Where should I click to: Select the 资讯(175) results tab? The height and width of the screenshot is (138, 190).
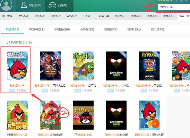tap(157, 29)
